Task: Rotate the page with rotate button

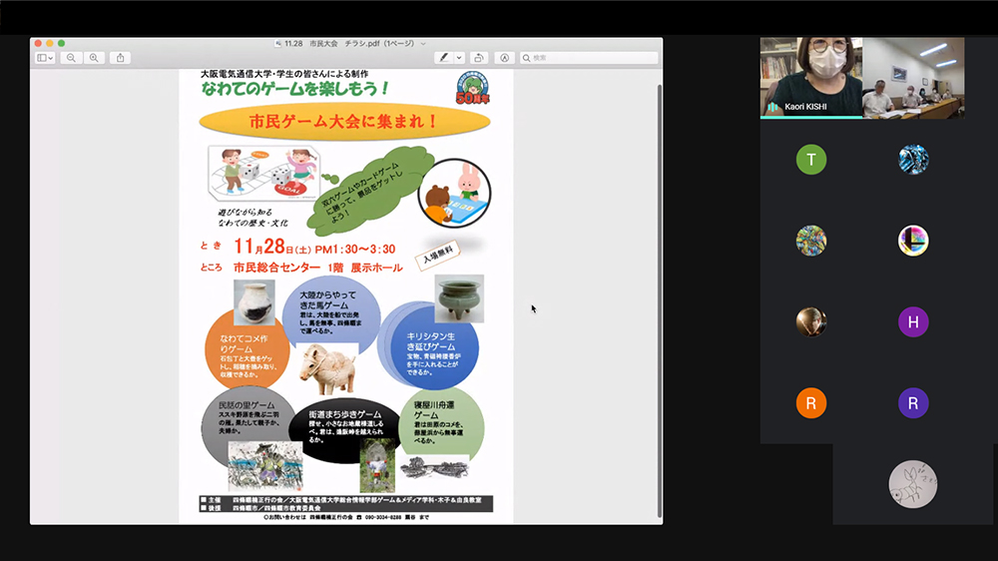Action: point(479,58)
